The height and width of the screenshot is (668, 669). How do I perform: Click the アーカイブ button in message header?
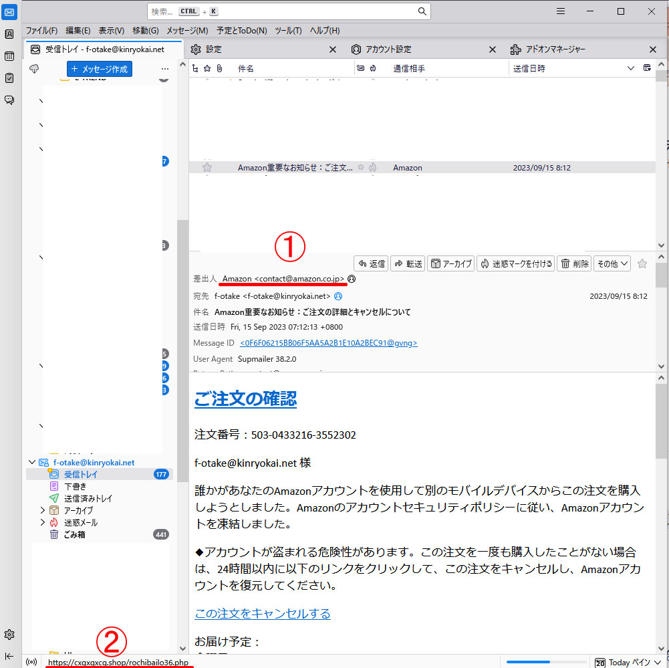tap(451, 263)
